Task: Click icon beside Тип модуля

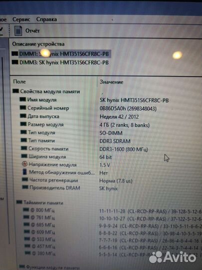Action: pos(23,132)
